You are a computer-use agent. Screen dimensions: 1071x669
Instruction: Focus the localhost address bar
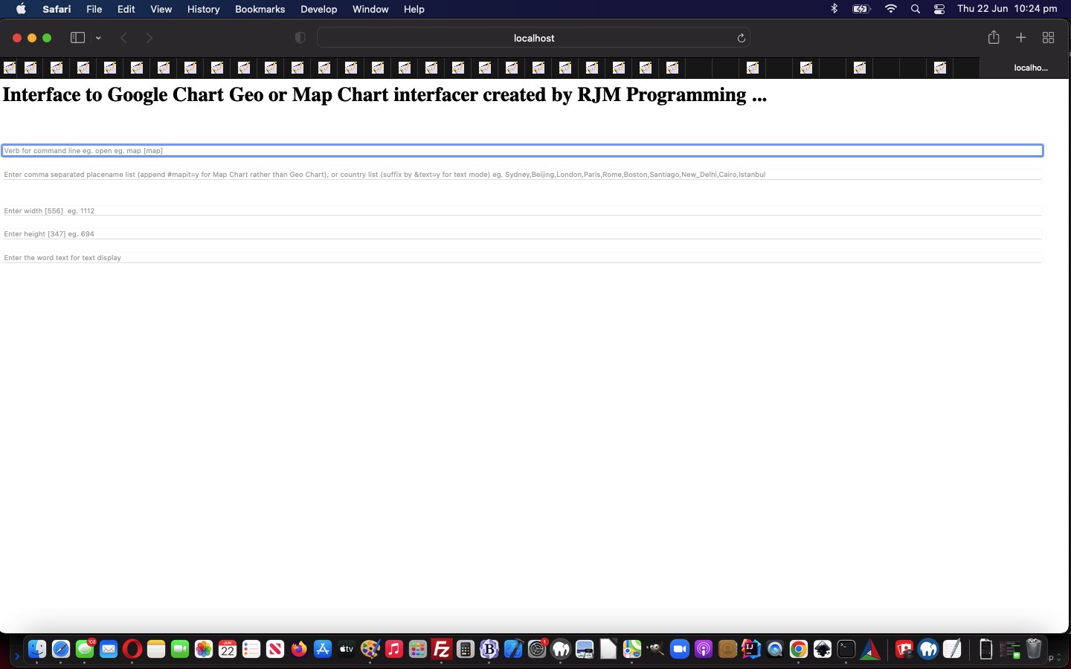tap(533, 38)
